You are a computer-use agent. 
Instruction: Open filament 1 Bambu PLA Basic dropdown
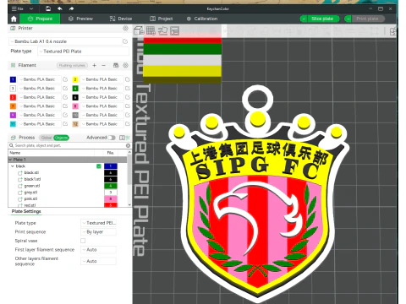[40, 79]
